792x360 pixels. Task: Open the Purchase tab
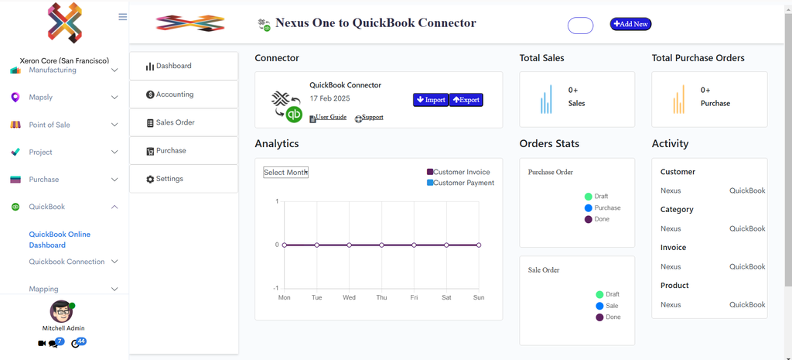click(x=184, y=151)
